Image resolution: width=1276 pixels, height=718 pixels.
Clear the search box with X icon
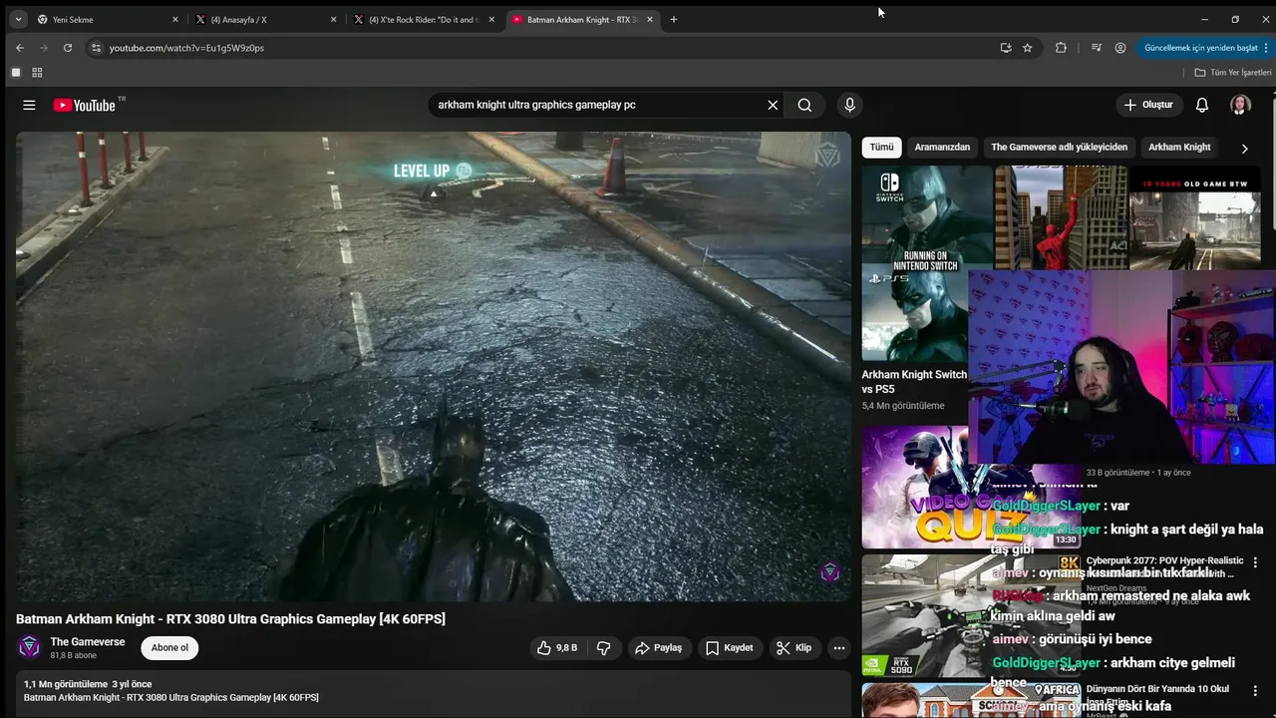pos(773,105)
